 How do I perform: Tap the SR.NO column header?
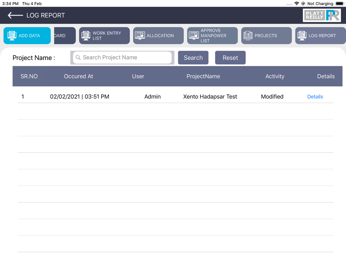click(29, 76)
